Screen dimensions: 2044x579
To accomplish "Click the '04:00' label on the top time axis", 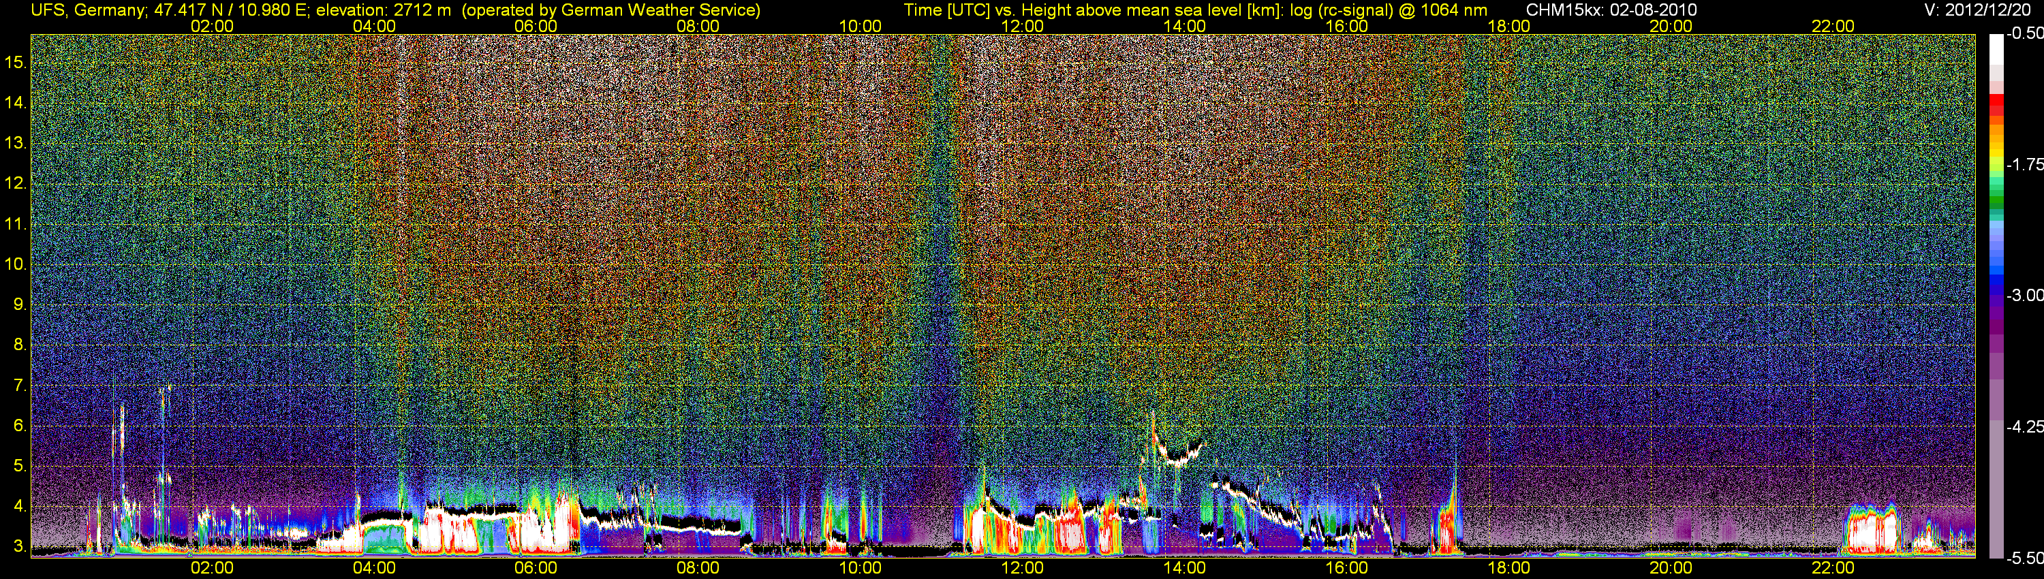I will [x=374, y=26].
